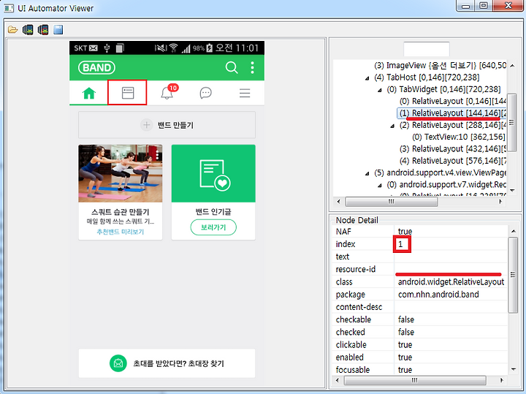Collapse the TabHost node expander

pos(367,78)
